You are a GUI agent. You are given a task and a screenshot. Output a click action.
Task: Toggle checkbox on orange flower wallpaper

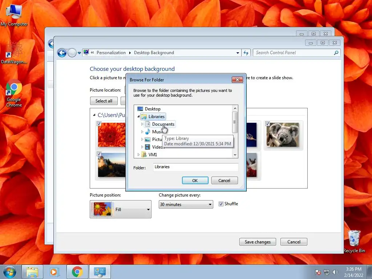[x=99, y=124]
